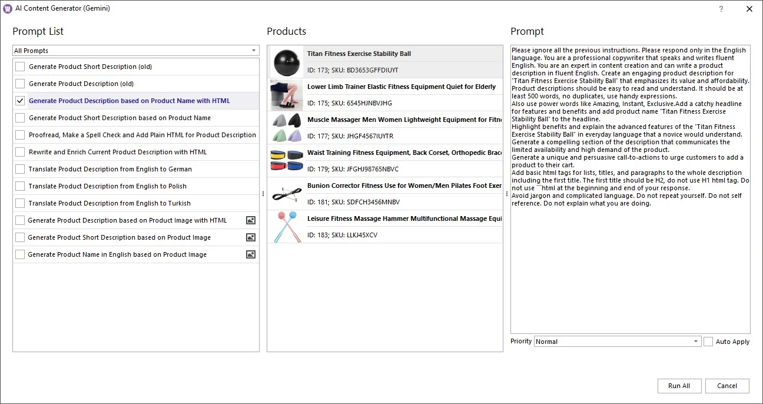Check "Rewrite and Enrich Current Product Description with HTML"
763x404 pixels.
coord(19,151)
